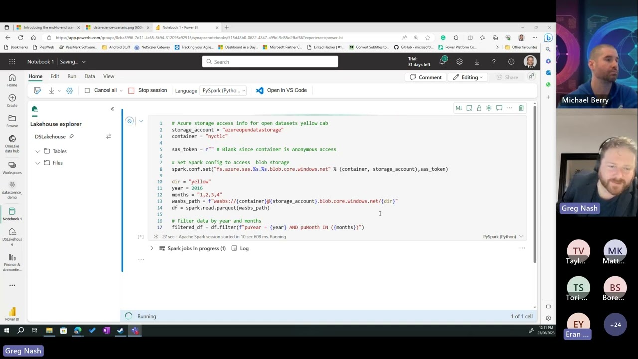
Task: Select Notebook 1 in left sidebar
Action: (x=12, y=214)
